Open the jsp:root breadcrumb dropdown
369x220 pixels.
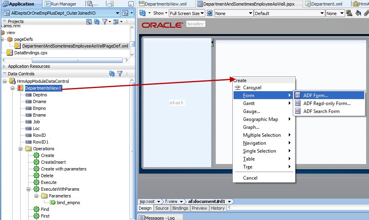click(159, 202)
